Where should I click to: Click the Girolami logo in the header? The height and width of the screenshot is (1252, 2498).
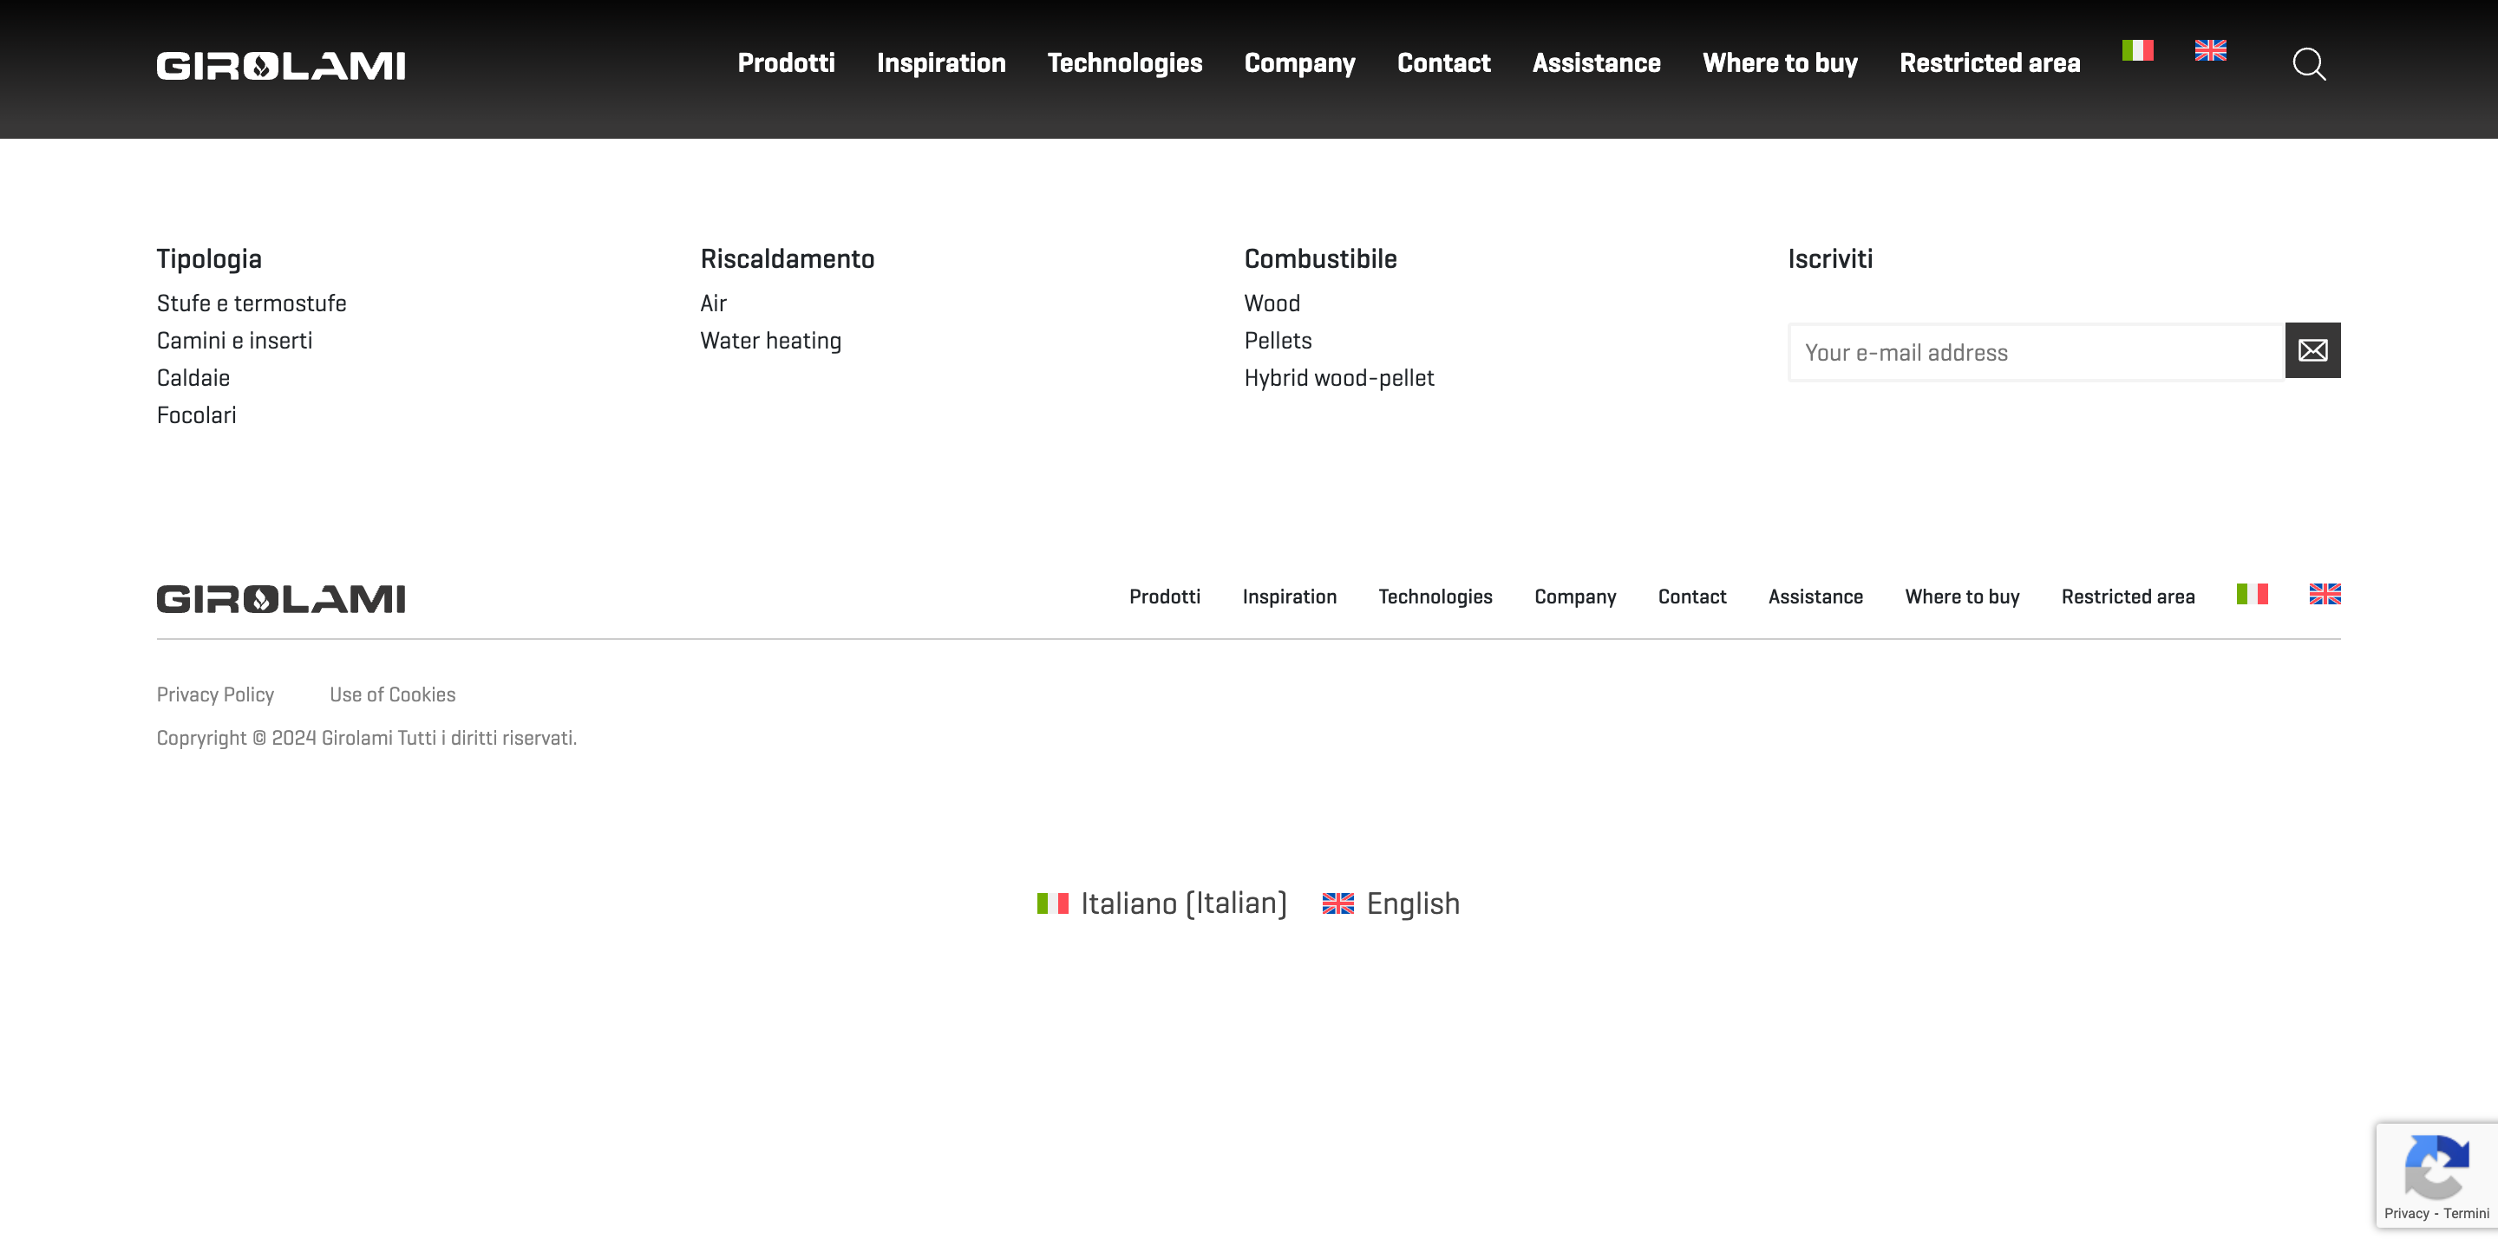281,66
